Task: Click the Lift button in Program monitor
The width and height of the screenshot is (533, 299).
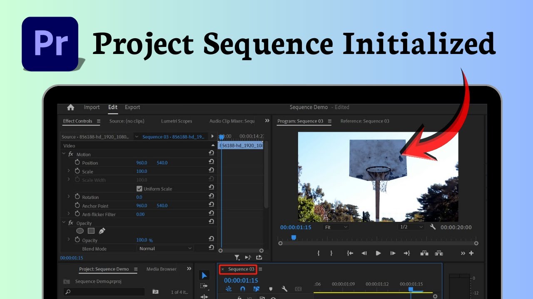Action: click(x=424, y=253)
